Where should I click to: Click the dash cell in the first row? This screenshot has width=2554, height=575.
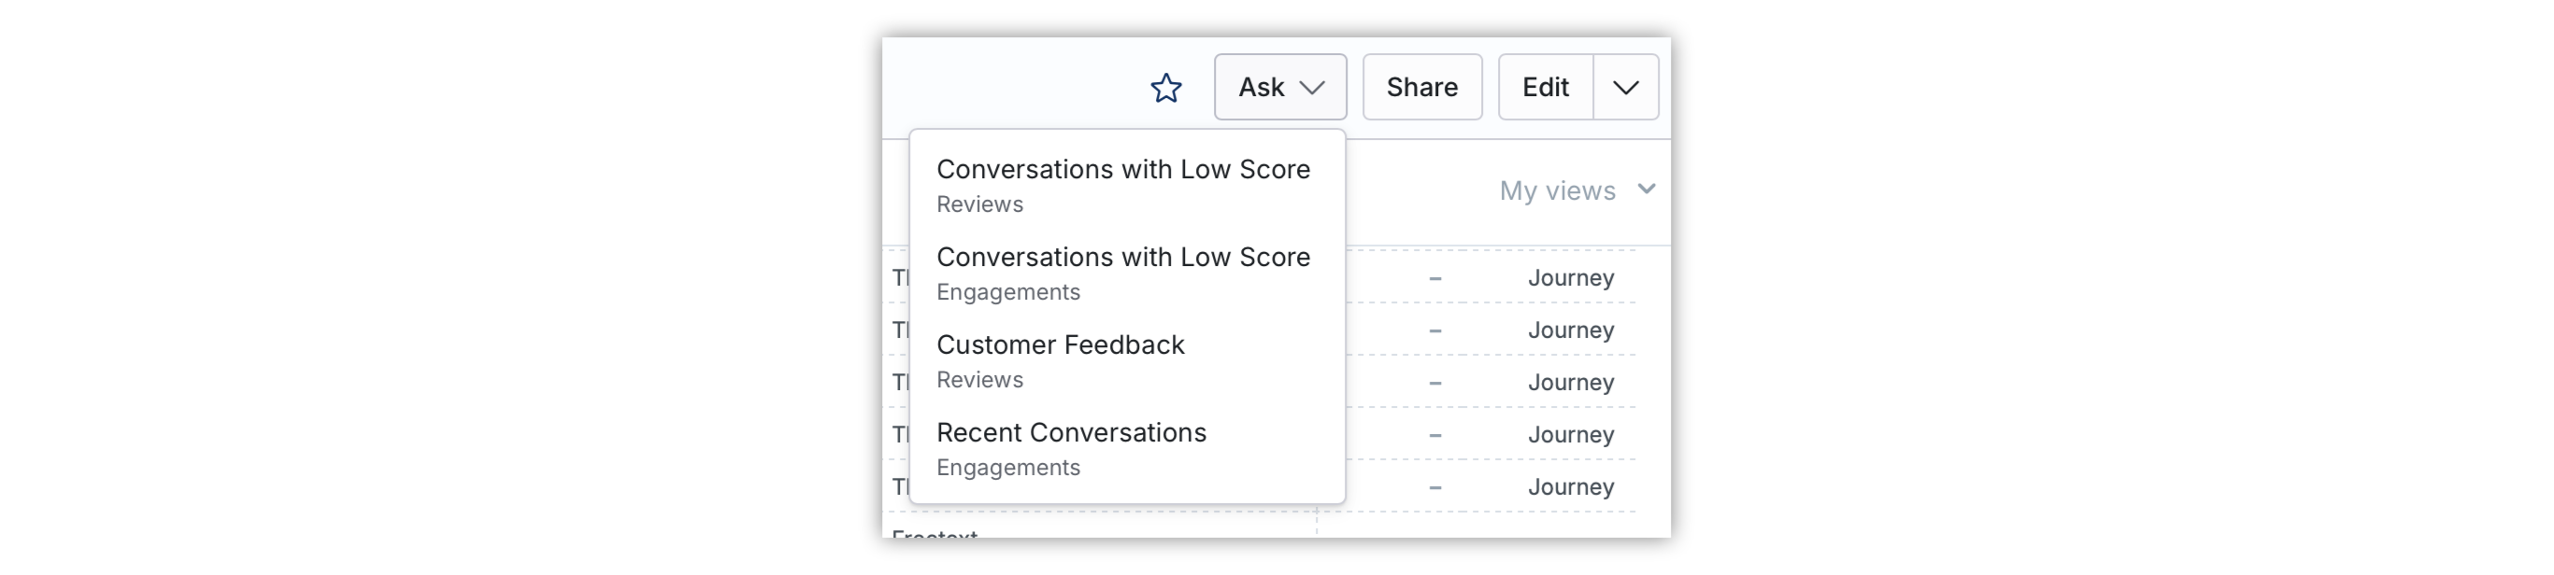(1434, 279)
